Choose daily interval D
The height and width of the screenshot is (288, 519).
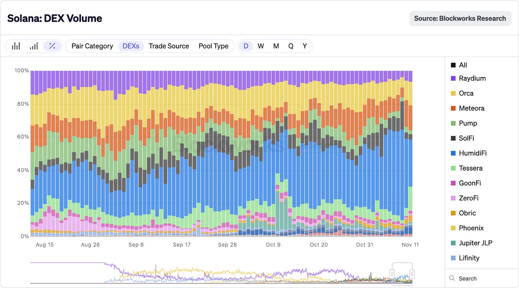point(246,46)
